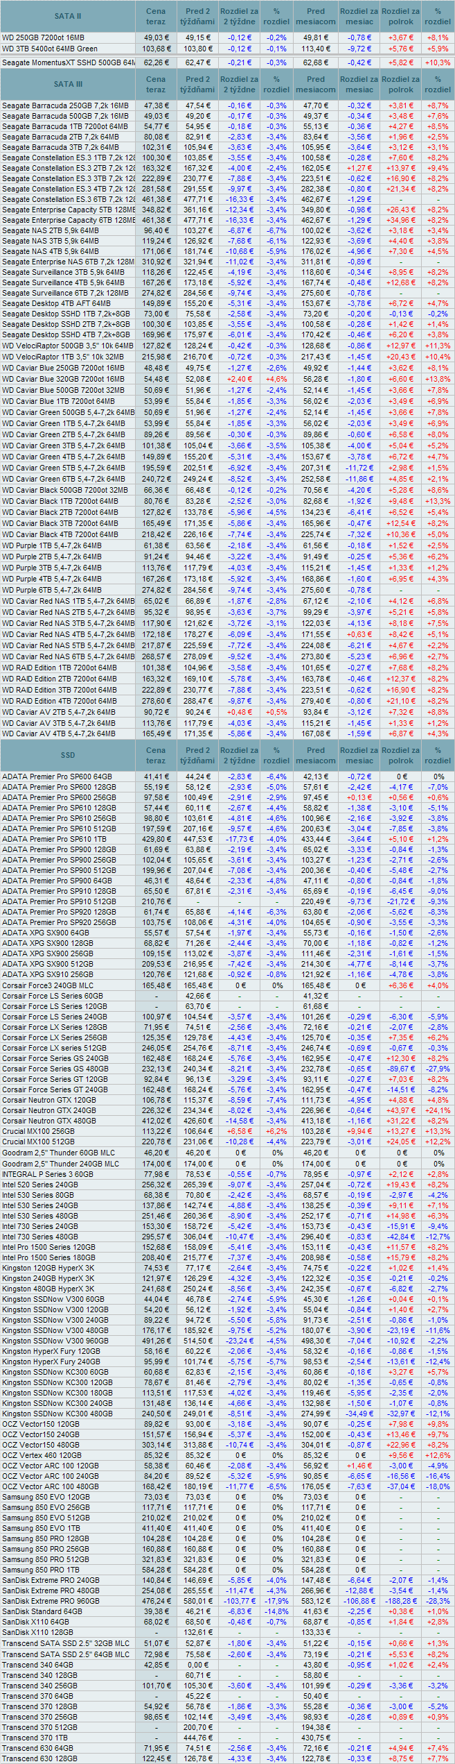The height and width of the screenshot is (1764, 455).
Task: Click Intel 520 Series 240GB product name
Action: point(40,1185)
